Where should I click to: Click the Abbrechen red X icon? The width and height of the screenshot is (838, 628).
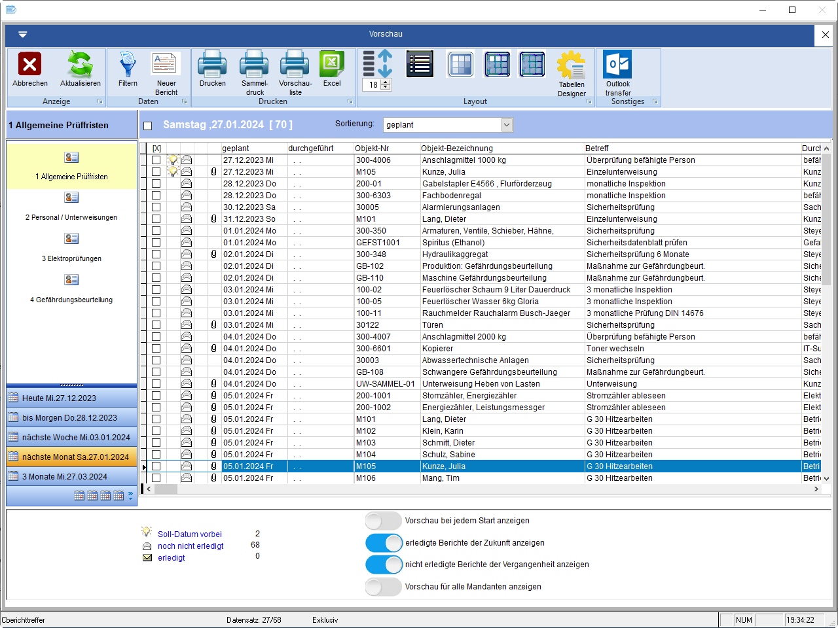click(x=29, y=65)
